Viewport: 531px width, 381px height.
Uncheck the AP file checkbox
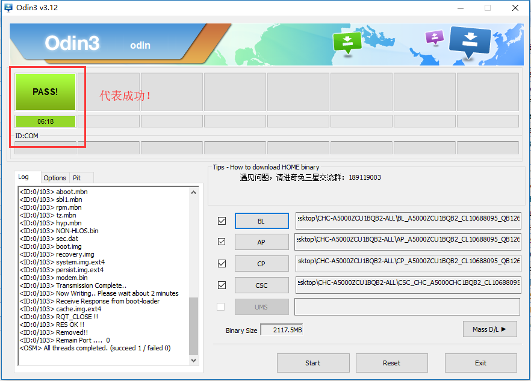[222, 242]
